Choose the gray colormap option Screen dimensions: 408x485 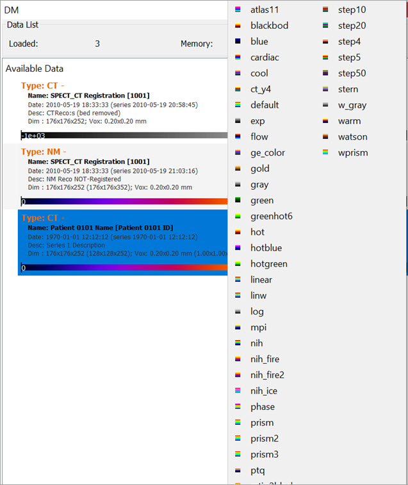(259, 185)
